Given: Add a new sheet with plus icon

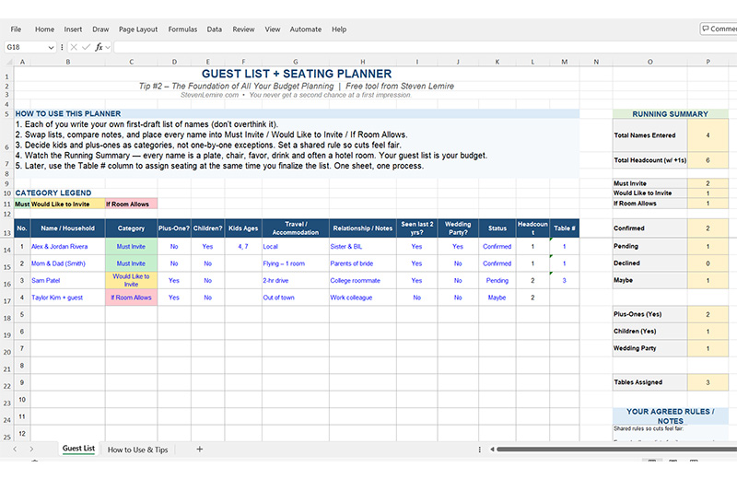Looking at the screenshot, I should [199, 450].
